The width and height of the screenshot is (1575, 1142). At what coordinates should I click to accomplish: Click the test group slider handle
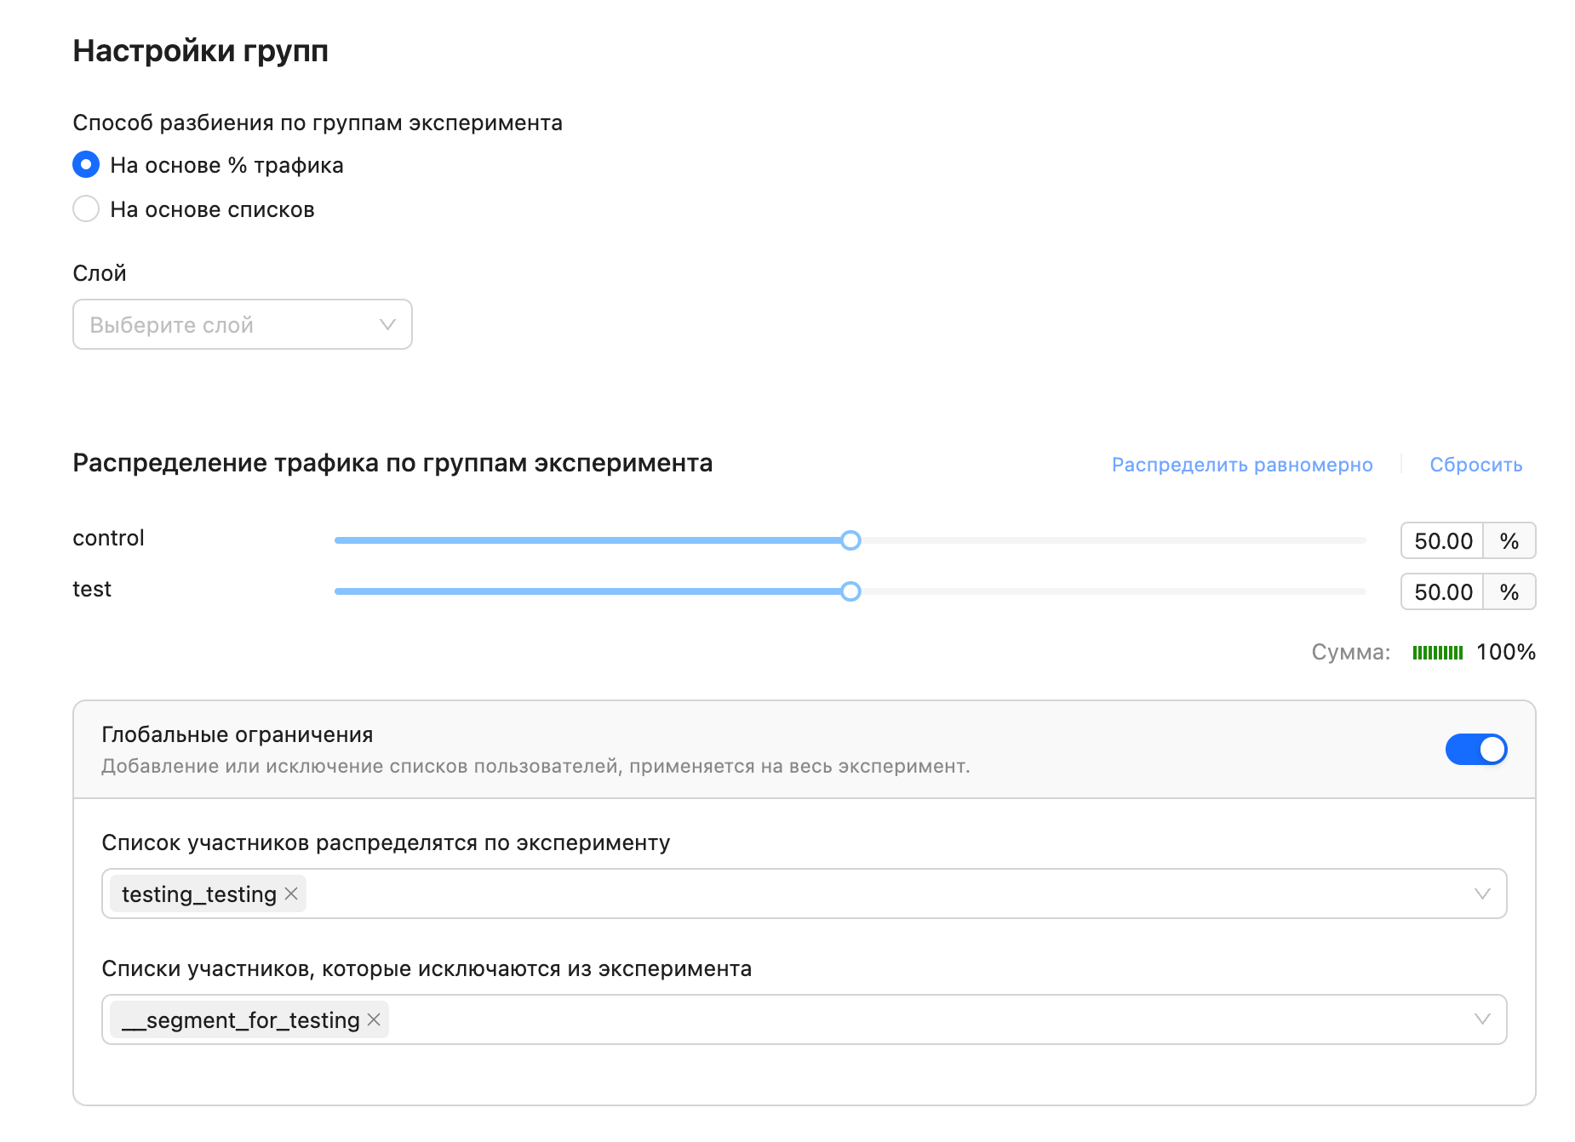click(850, 591)
